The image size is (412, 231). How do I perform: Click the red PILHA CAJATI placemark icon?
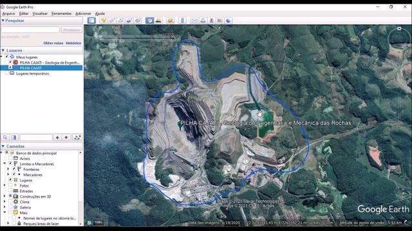pyautogui.click(x=15, y=62)
